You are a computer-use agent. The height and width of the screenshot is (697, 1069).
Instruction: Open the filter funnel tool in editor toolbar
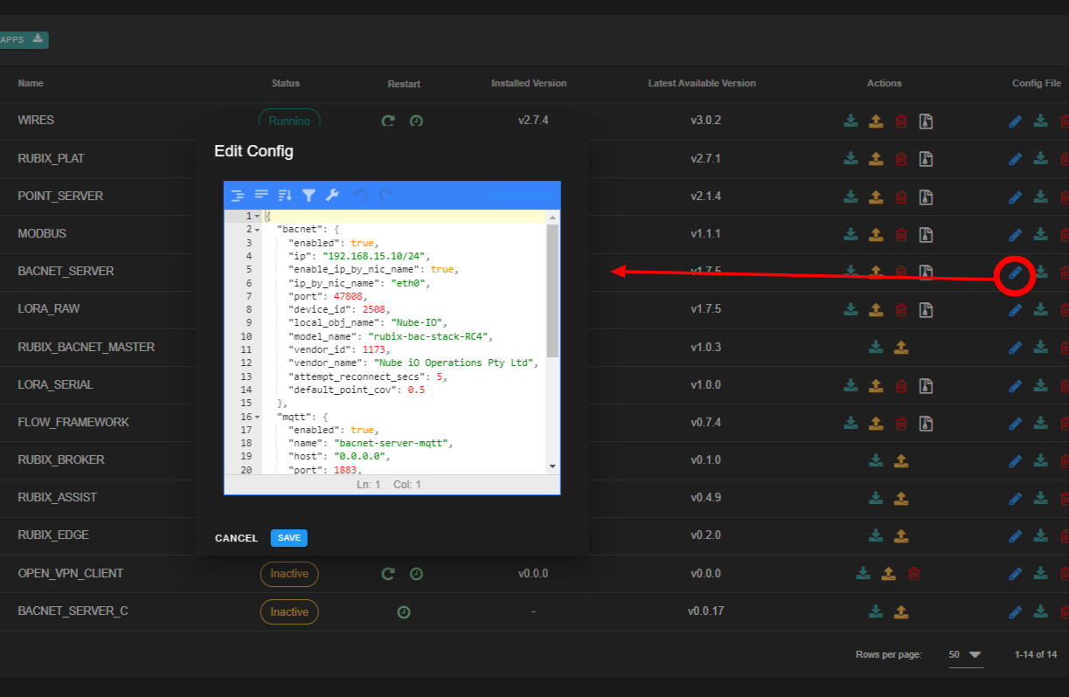[309, 195]
